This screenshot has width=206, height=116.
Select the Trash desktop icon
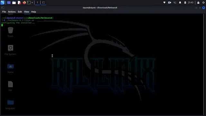(x=10, y=32)
